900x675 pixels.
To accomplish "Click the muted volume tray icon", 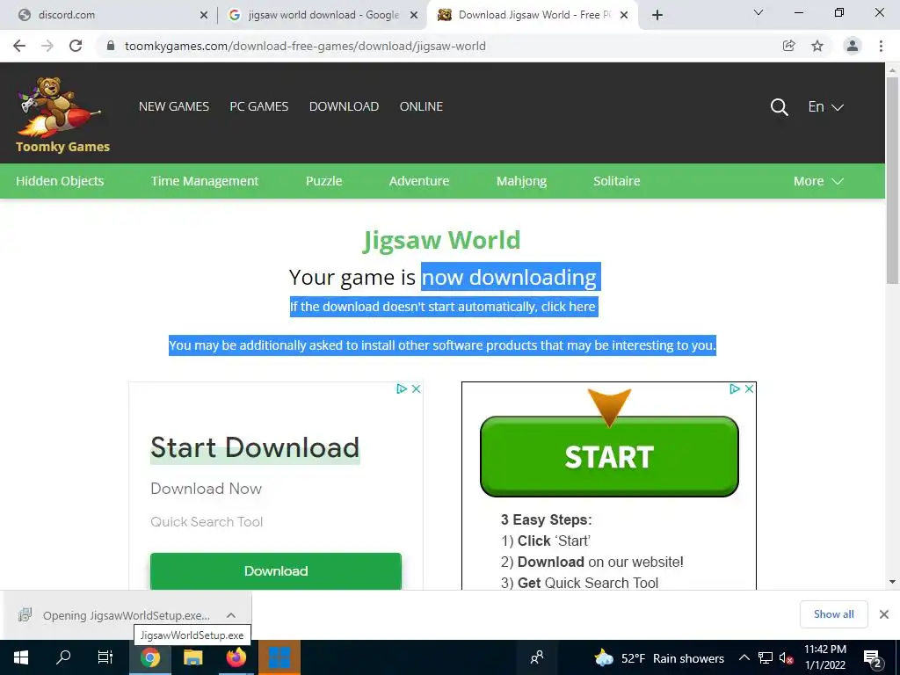I will pos(787,657).
